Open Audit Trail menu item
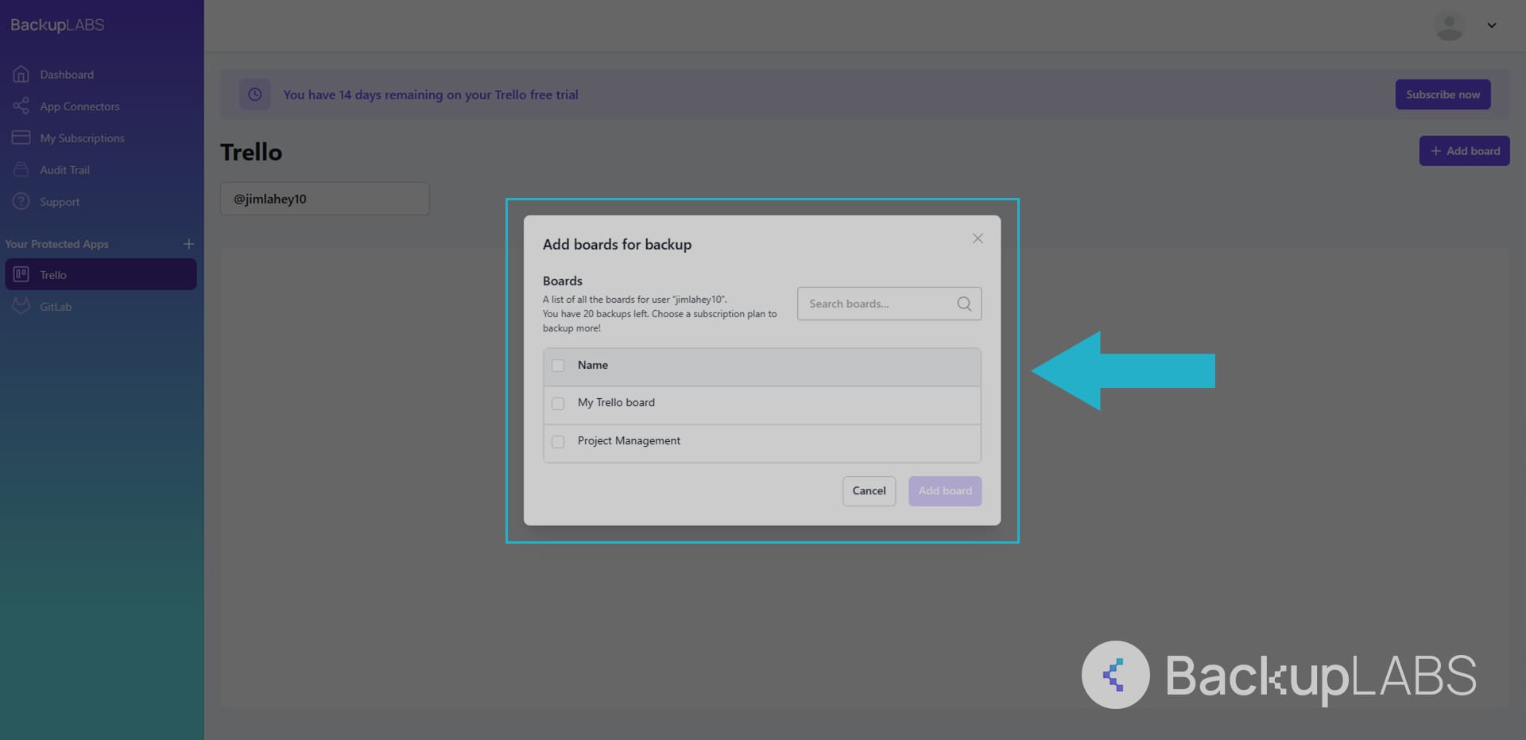Image resolution: width=1526 pixels, height=740 pixels. click(64, 169)
